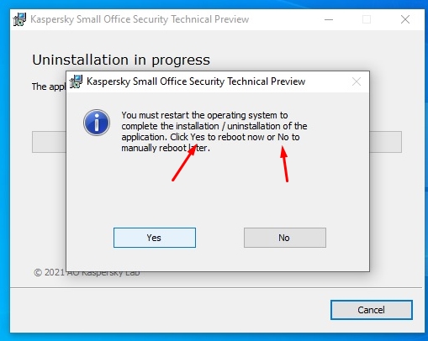Minimize the Kaspersky uninstaller window
The height and width of the screenshot is (341, 428).
pyautogui.click(x=329, y=19)
